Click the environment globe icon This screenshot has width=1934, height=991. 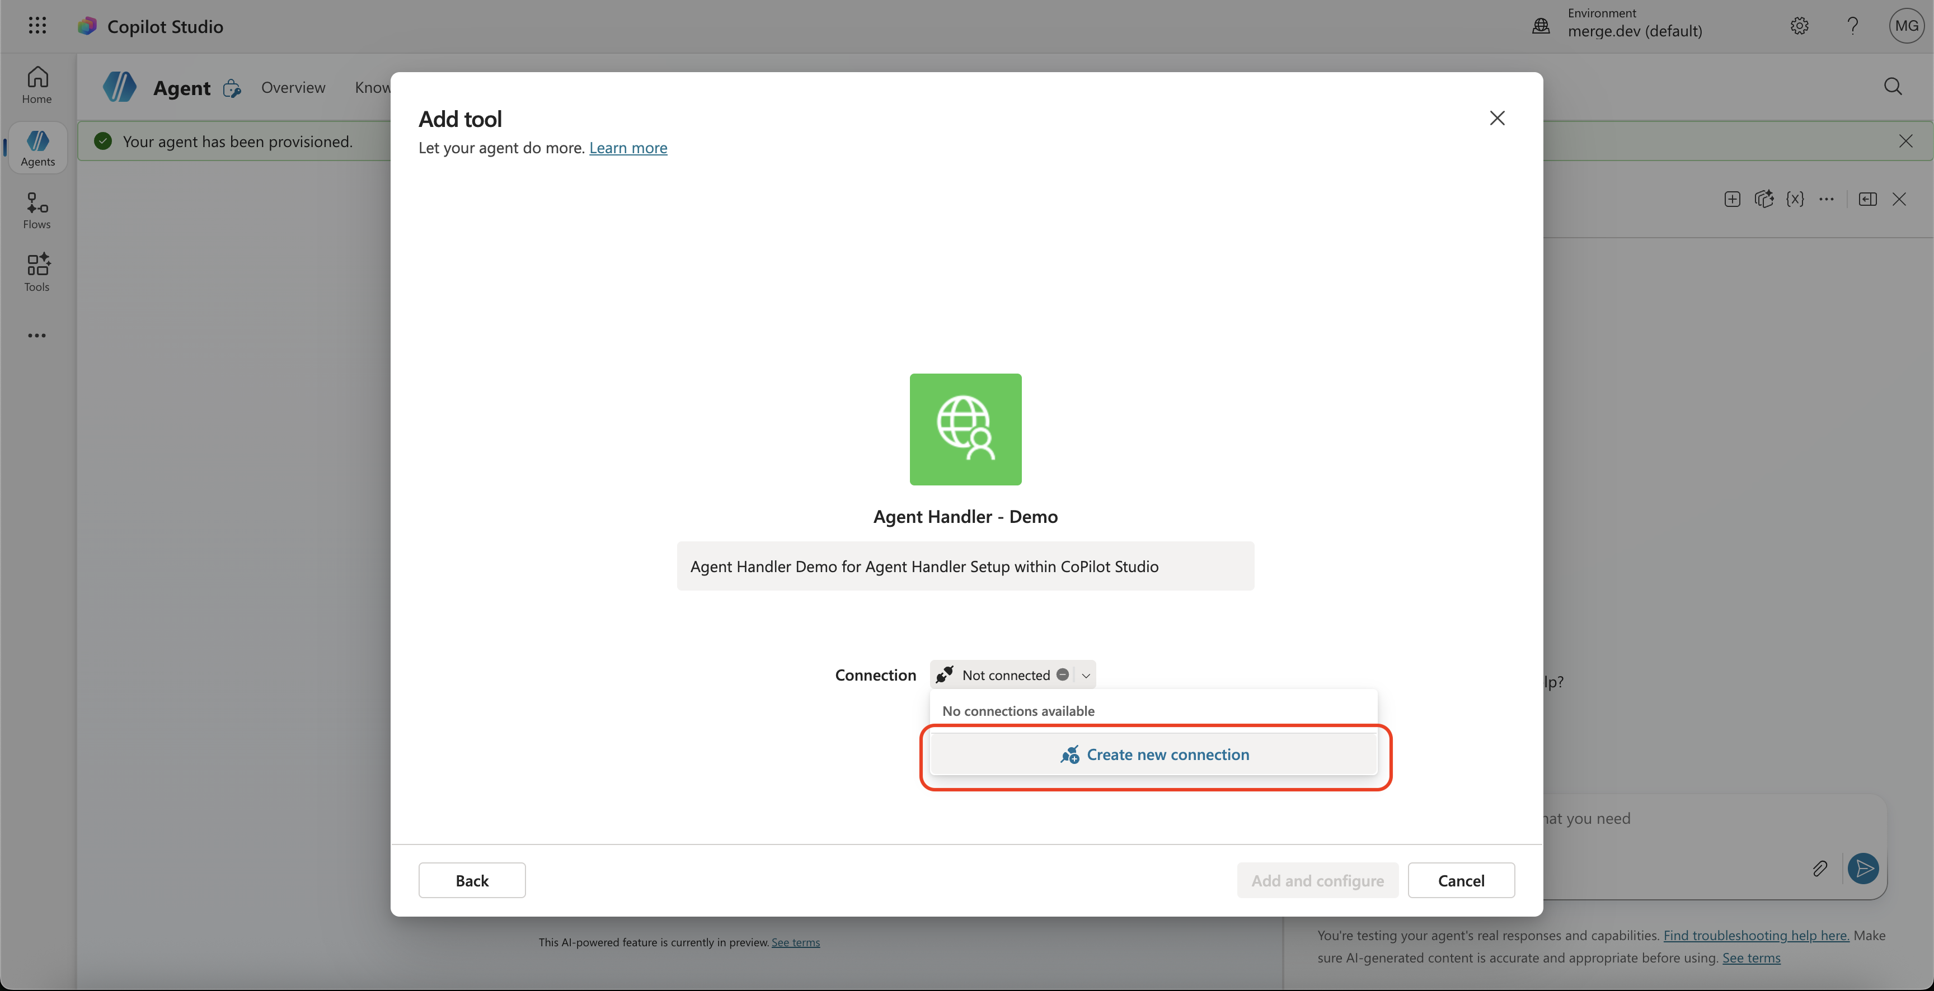(1541, 26)
